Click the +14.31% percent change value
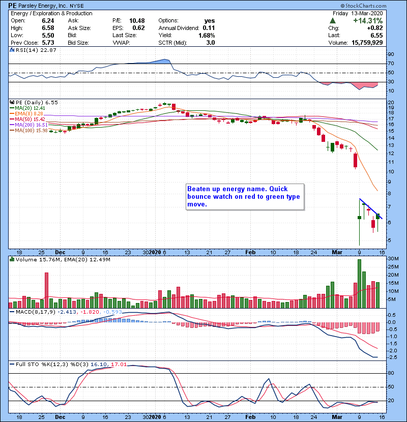 pos(368,21)
